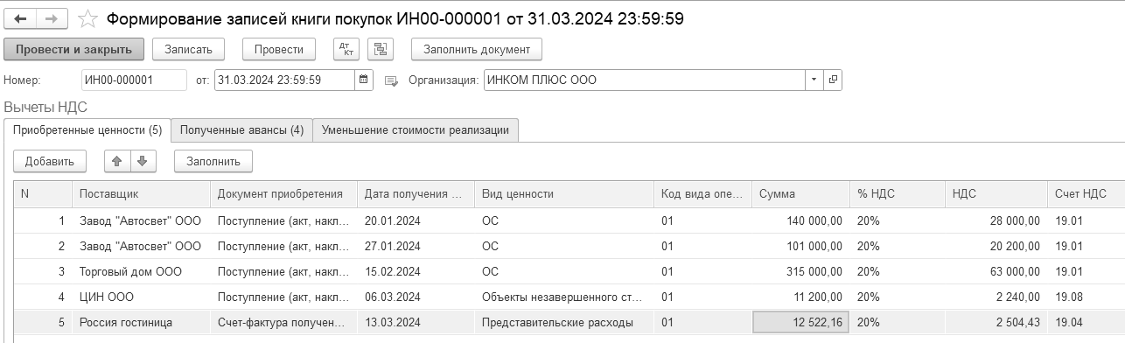Open calendar picker for the date field
This screenshot has height=343, width=1125.
364,80
